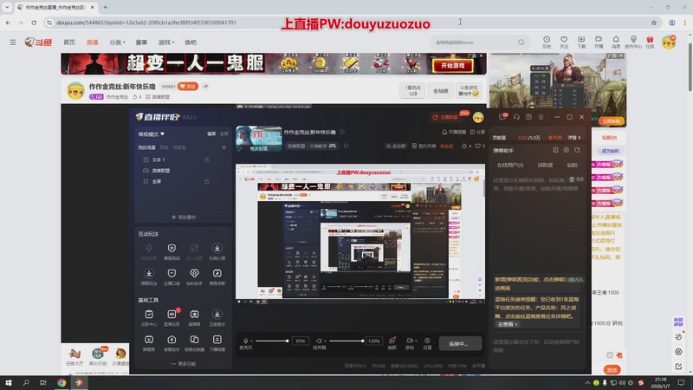This screenshot has width=693, height=390.
Task: Toggle lock on 全屏 source
Action: [x=206, y=181]
